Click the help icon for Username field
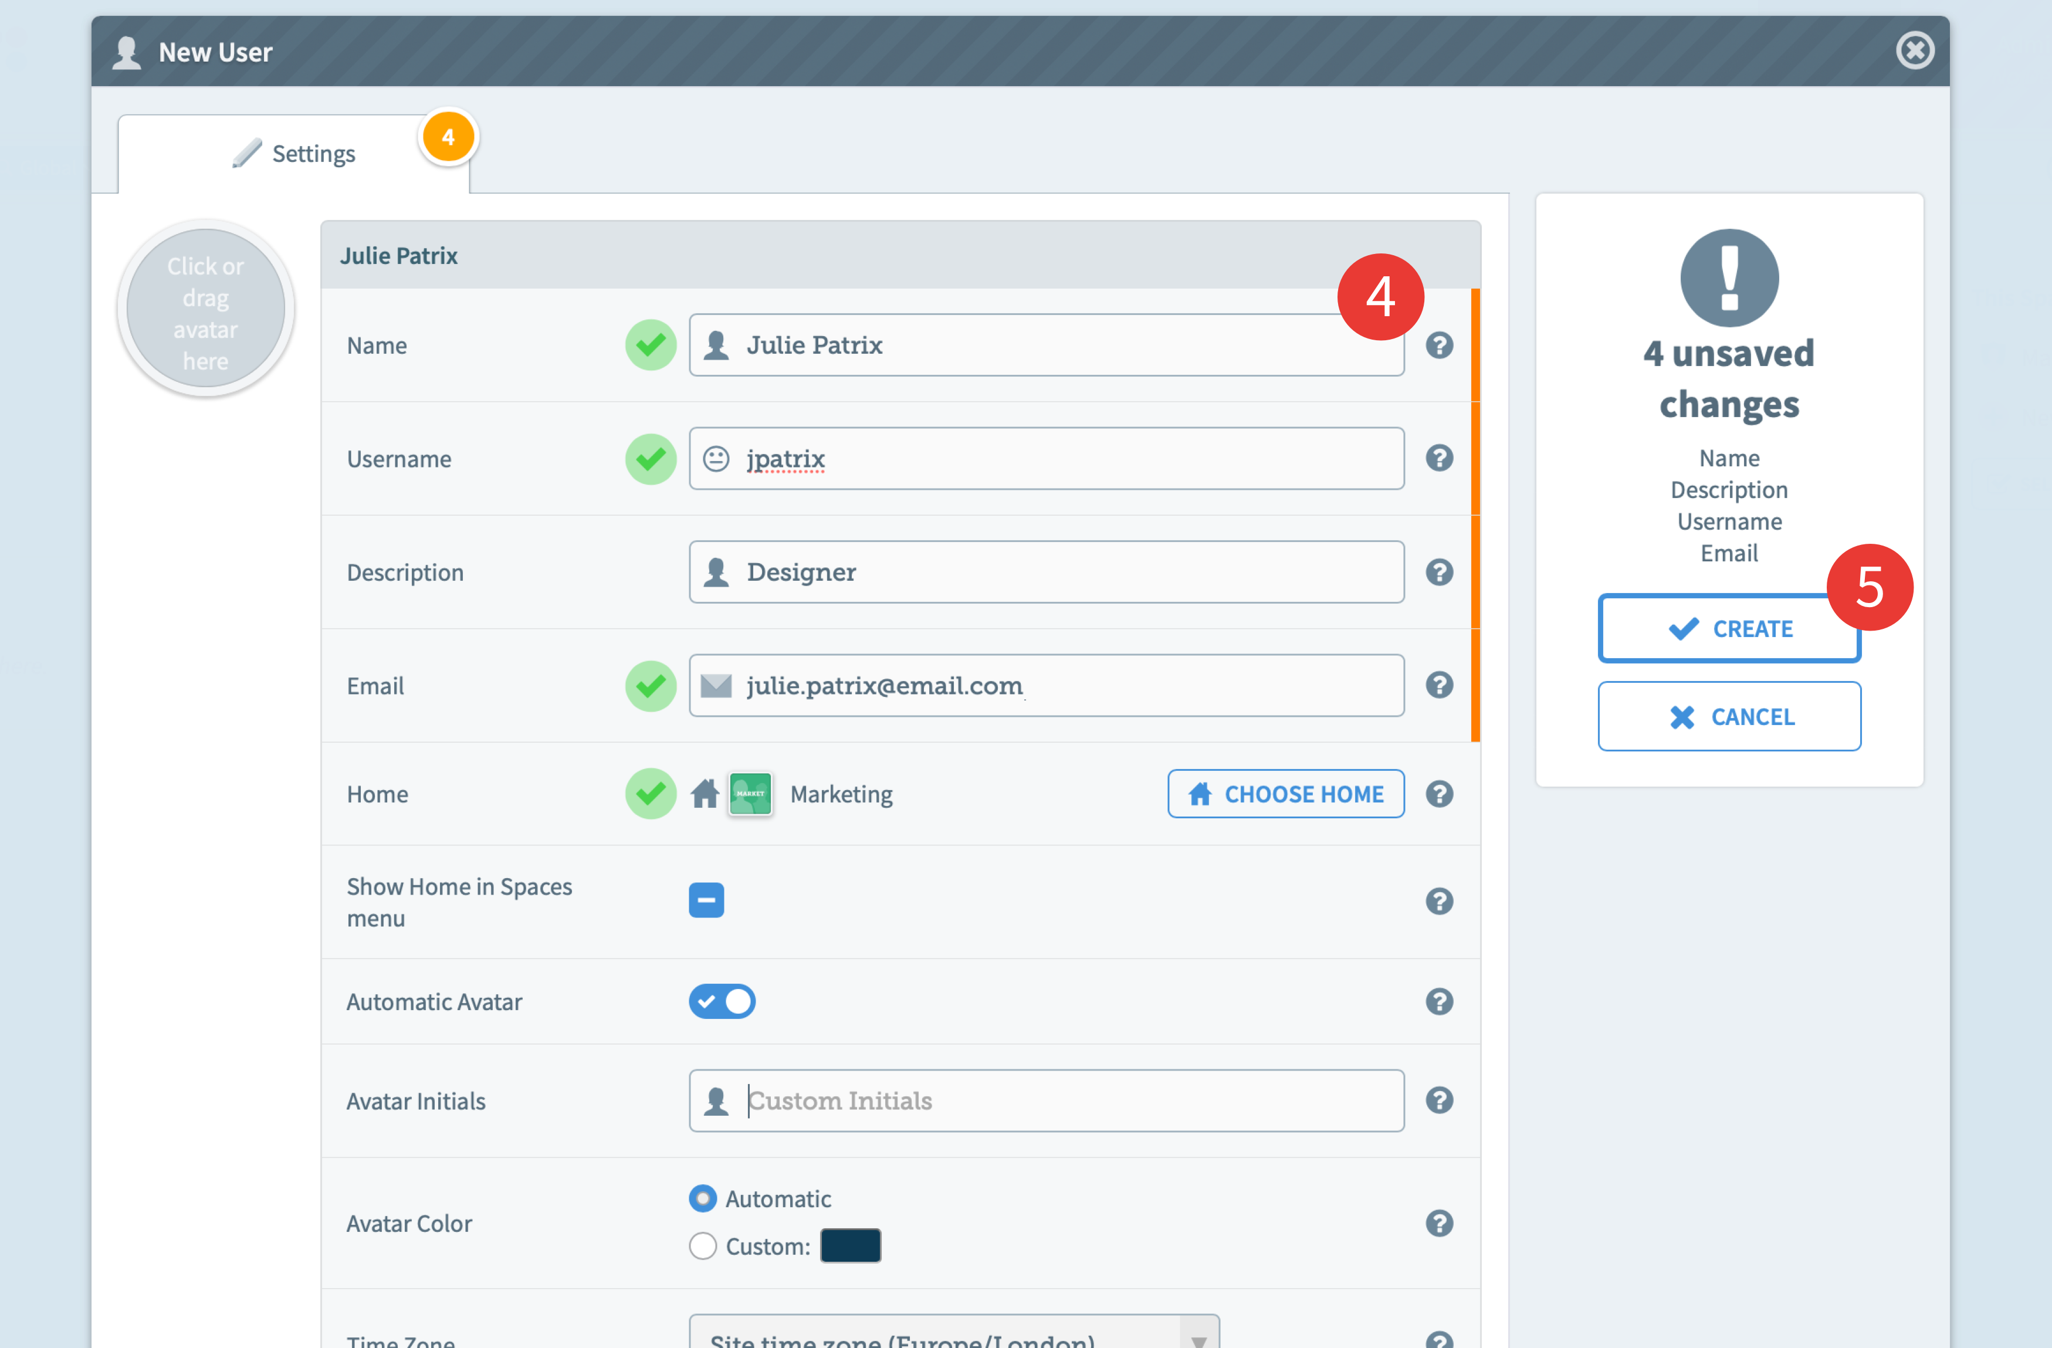 click(x=1439, y=458)
